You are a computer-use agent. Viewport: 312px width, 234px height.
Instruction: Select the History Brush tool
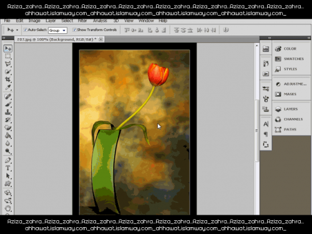pos(8,120)
